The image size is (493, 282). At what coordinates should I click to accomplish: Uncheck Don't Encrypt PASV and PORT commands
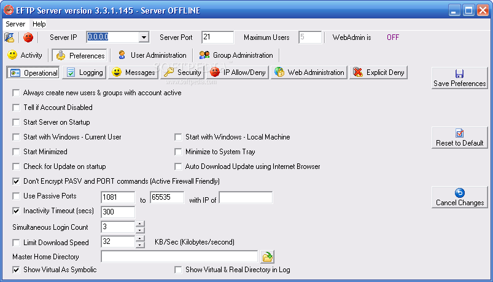coord(16,181)
